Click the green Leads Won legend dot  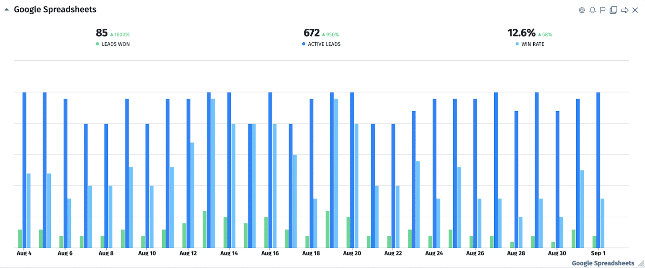click(97, 44)
